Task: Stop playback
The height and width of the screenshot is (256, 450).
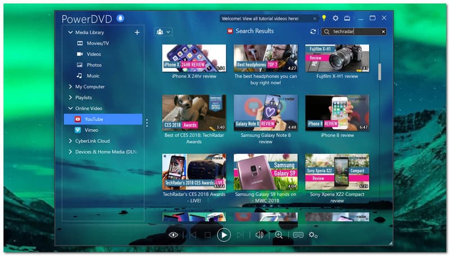Action: coord(208,235)
